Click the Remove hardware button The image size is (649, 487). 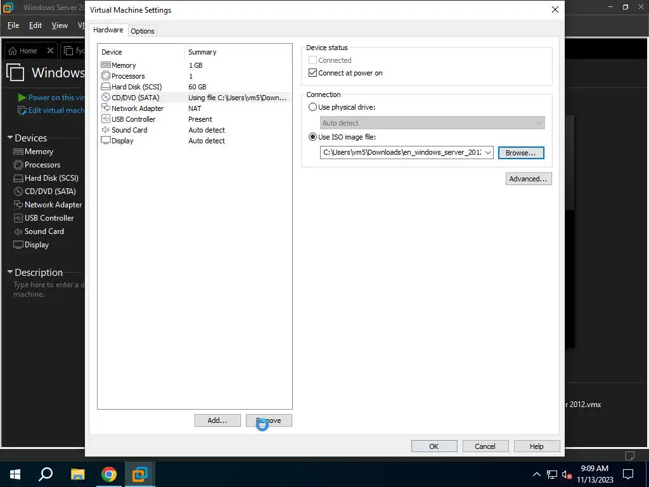click(269, 420)
